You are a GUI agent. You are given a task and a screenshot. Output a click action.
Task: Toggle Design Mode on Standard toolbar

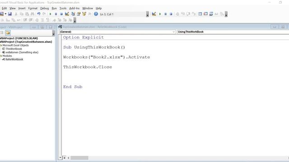67,14
